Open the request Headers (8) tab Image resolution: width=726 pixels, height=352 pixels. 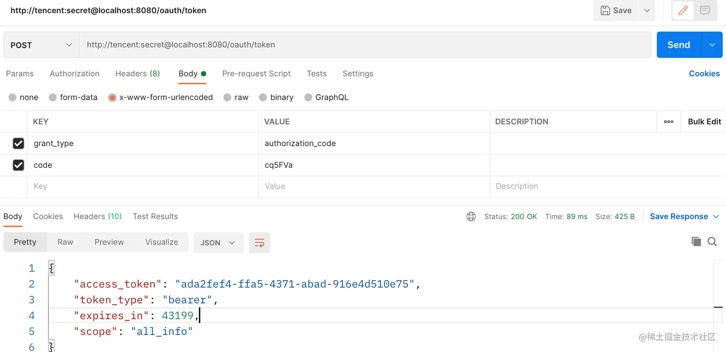point(137,73)
